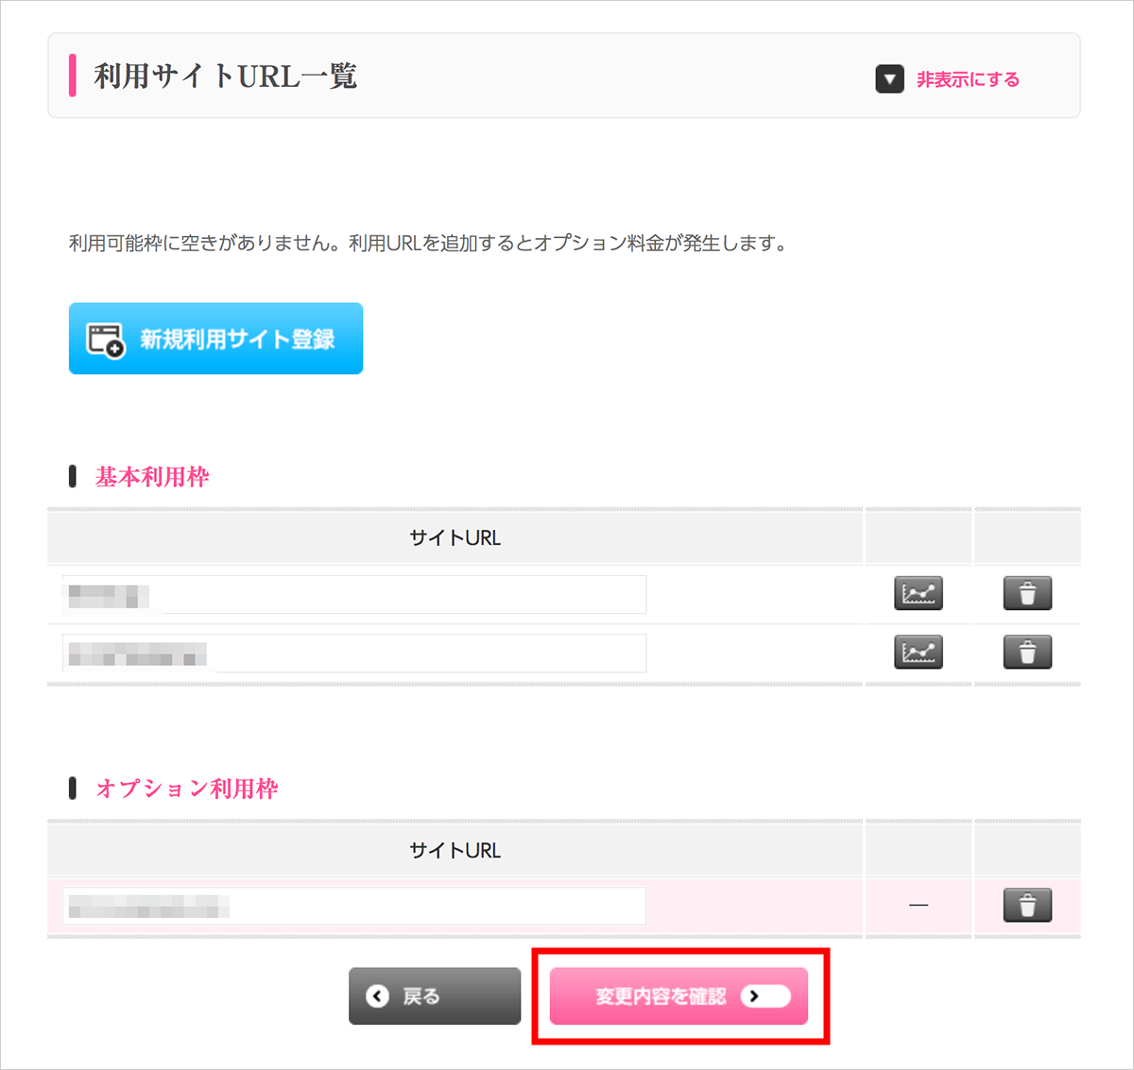The width and height of the screenshot is (1134, 1070).
Task: Click the 戻る back button
Action: [x=435, y=996]
